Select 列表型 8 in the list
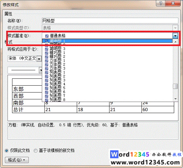 click(x=107, y=100)
